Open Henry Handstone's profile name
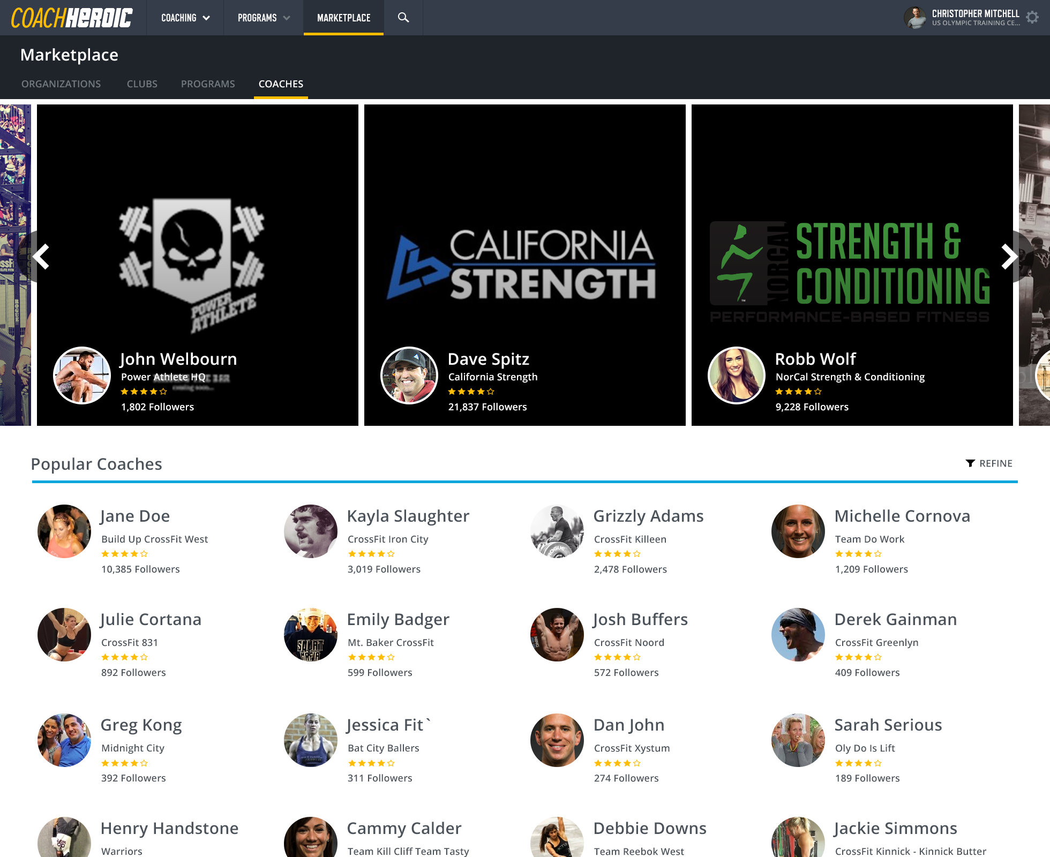Viewport: 1050px width, 857px height. (x=169, y=828)
